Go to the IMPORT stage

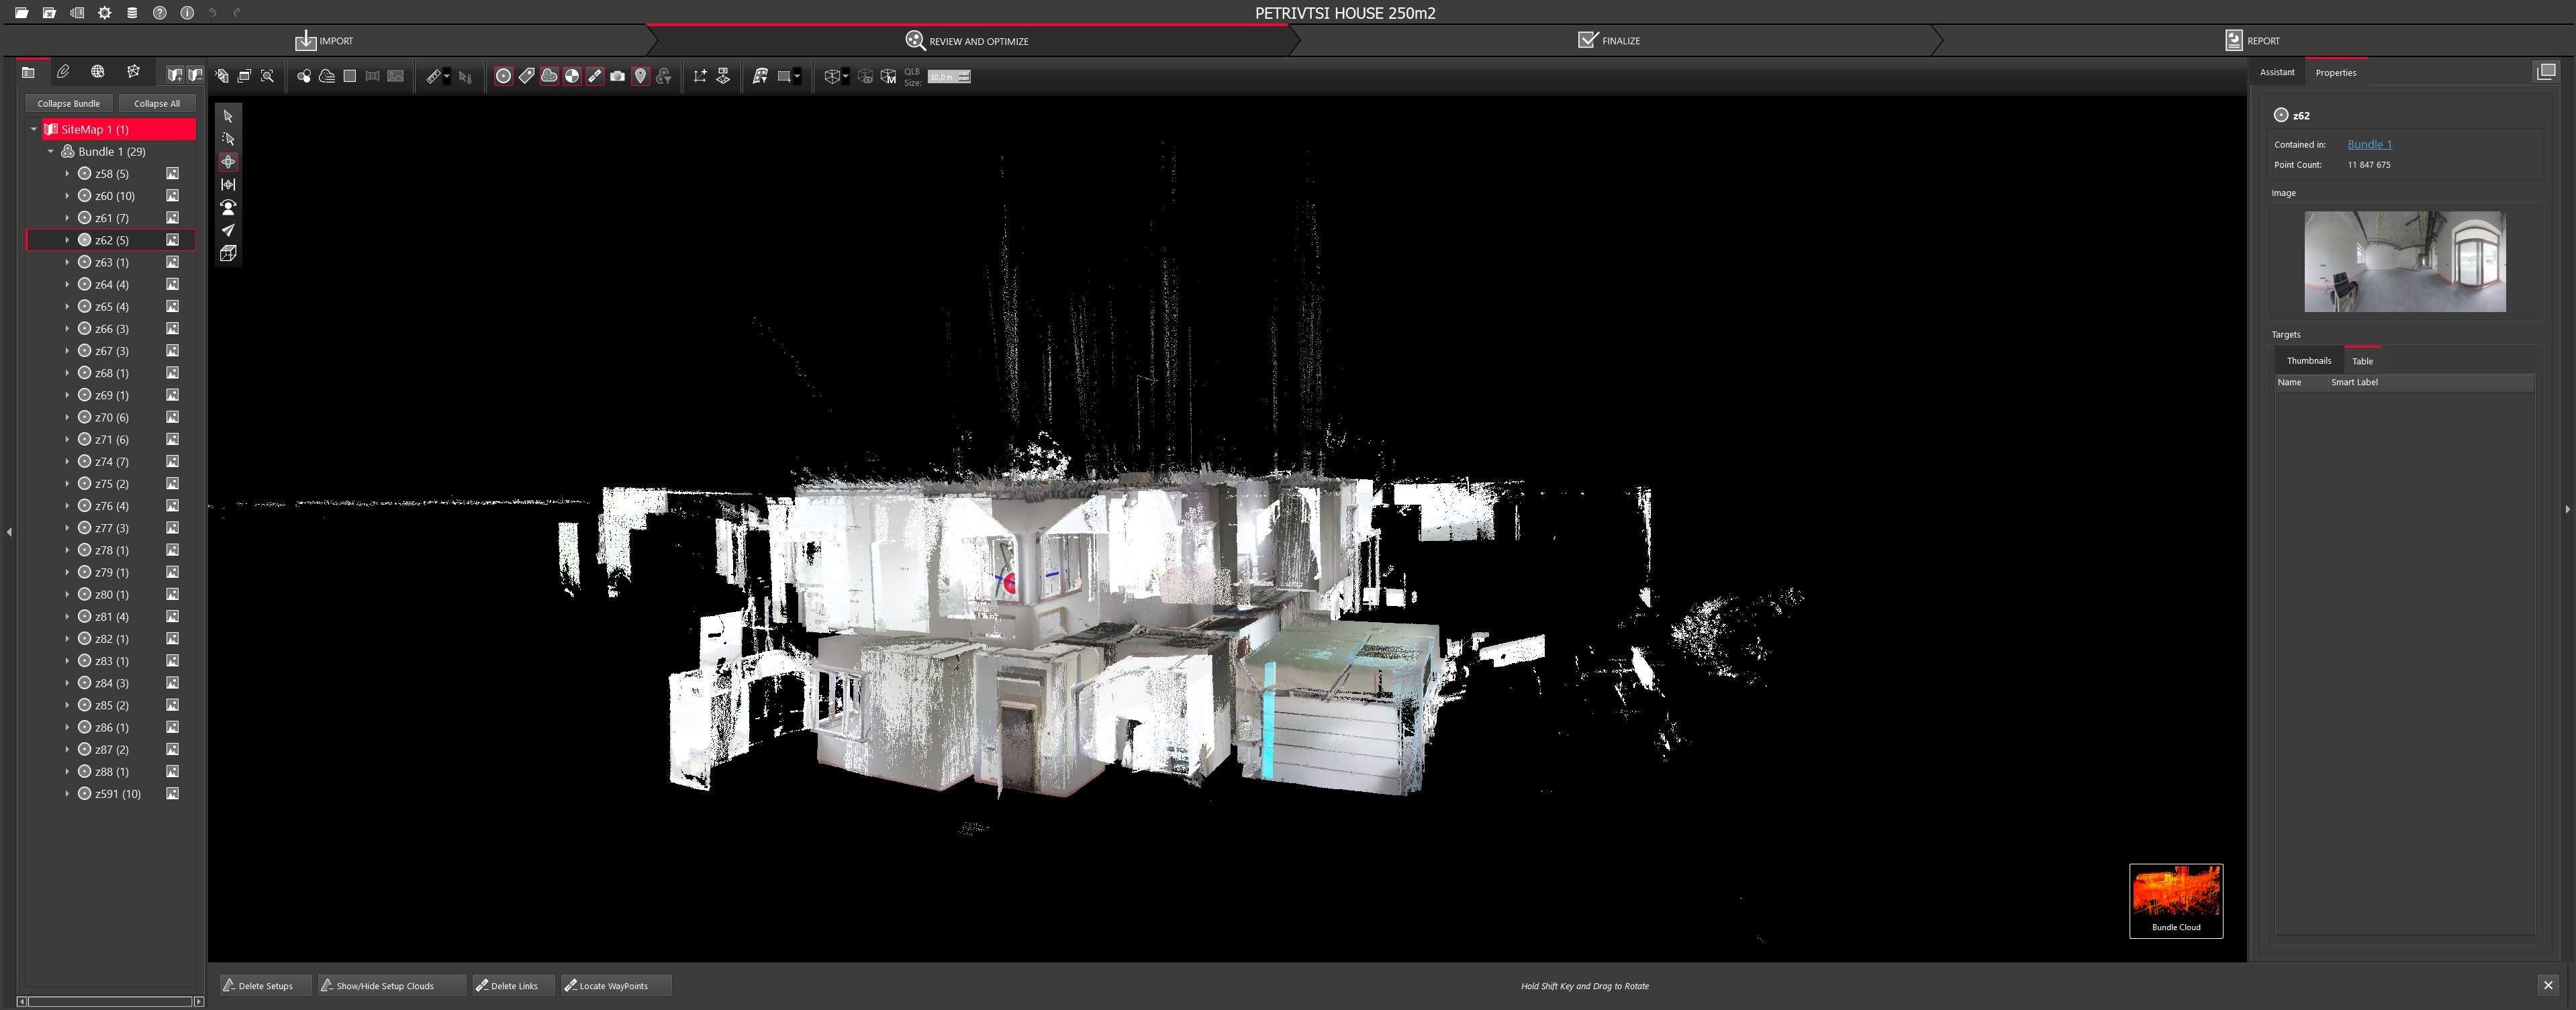324,40
